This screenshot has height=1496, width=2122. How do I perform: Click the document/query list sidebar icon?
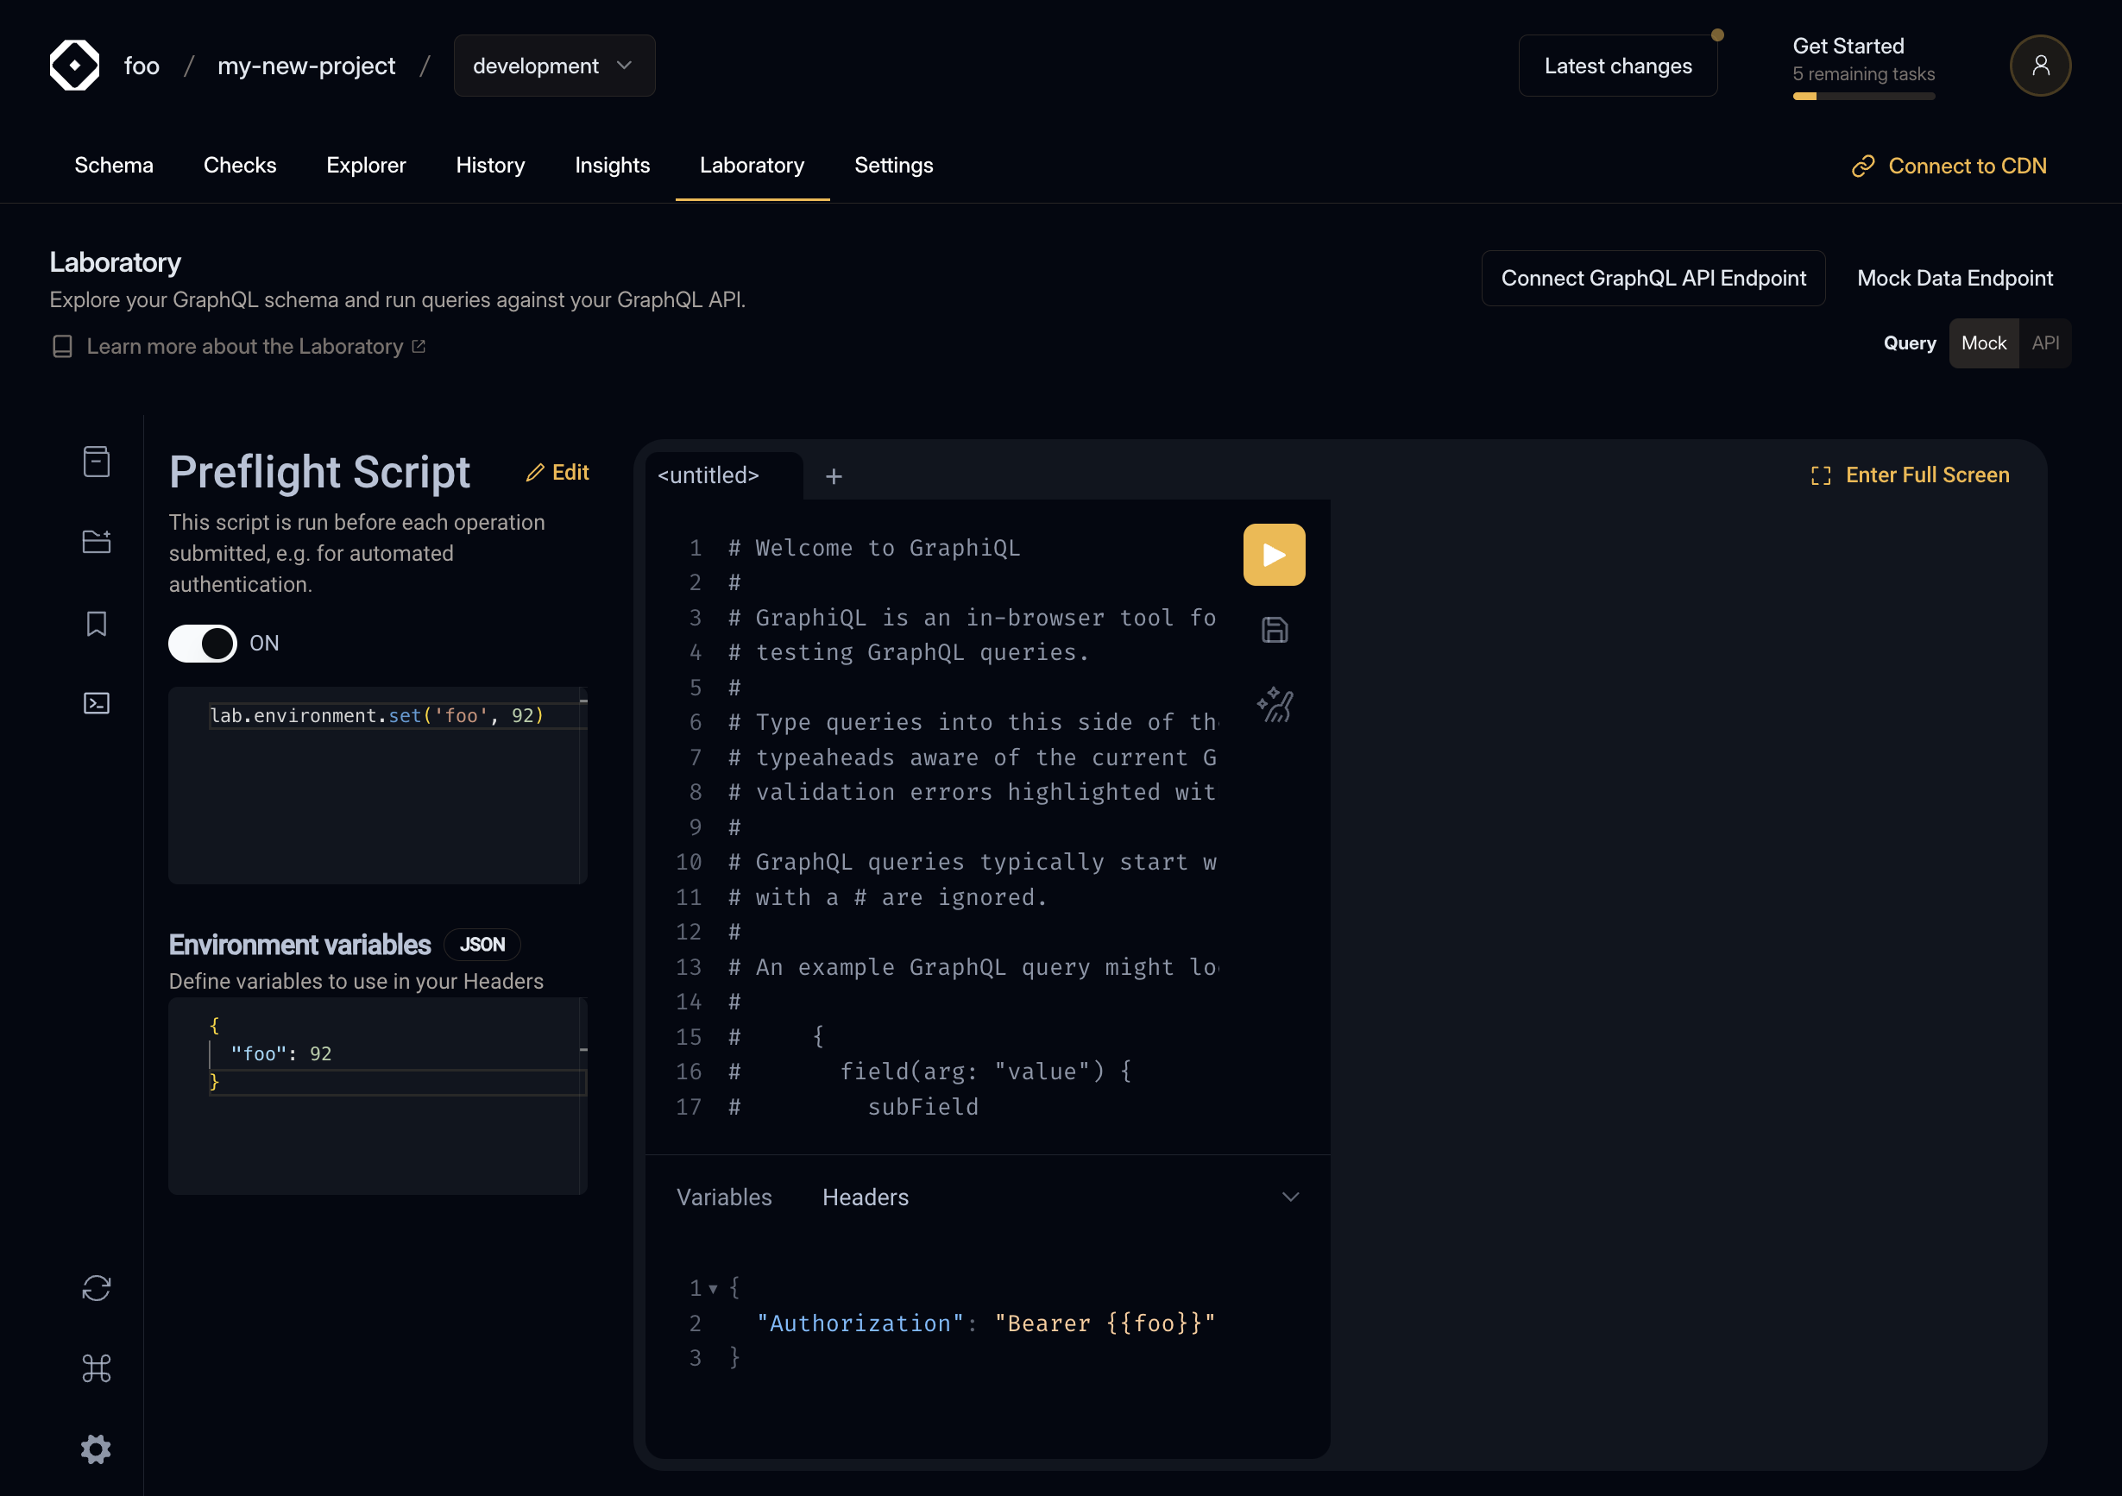click(98, 462)
